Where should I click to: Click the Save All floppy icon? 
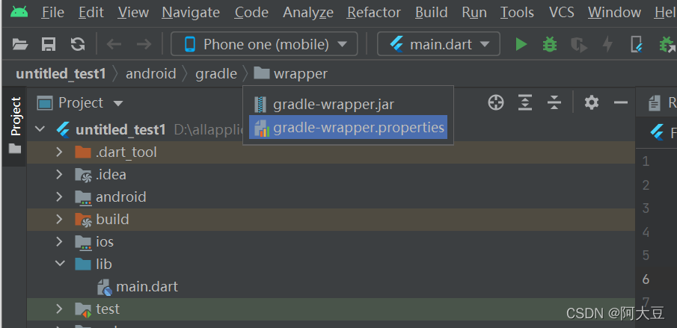(x=49, y=44)
